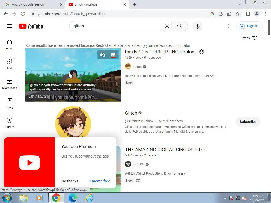Open Subscriptions in sidebar
This screenshot has width=271, height=203.
[x=10, y=84]
